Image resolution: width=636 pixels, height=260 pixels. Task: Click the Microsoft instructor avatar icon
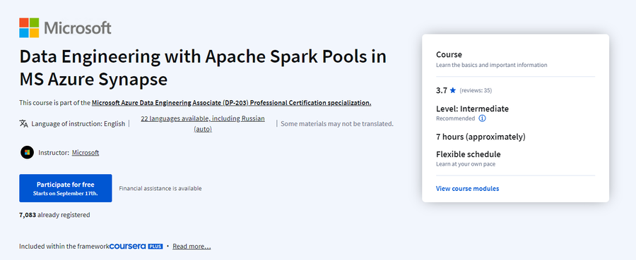click(27, 152)
